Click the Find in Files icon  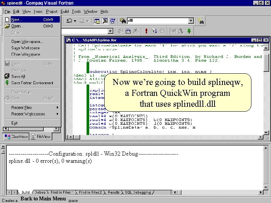point(123,21)
